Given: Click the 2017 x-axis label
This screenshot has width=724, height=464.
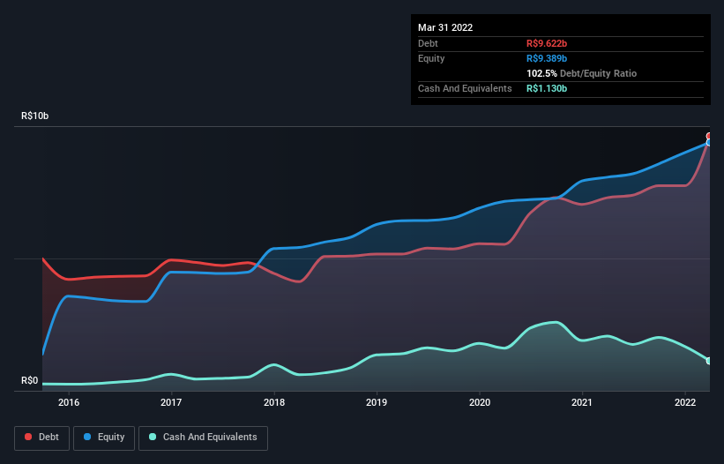Looking at the screenshot, I should pyautogui.click(x=171, y=402).
